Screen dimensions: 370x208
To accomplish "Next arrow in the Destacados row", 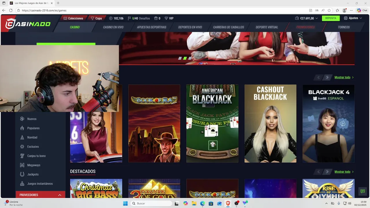I will 327,172.
